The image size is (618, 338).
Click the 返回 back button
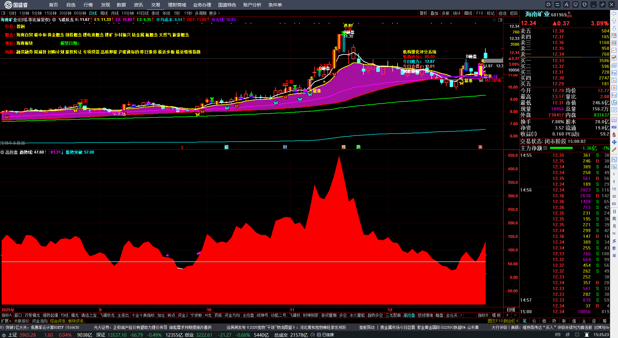[x=514, y=13]
